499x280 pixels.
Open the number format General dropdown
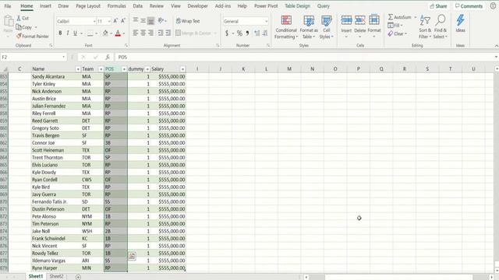click(267, 21)
